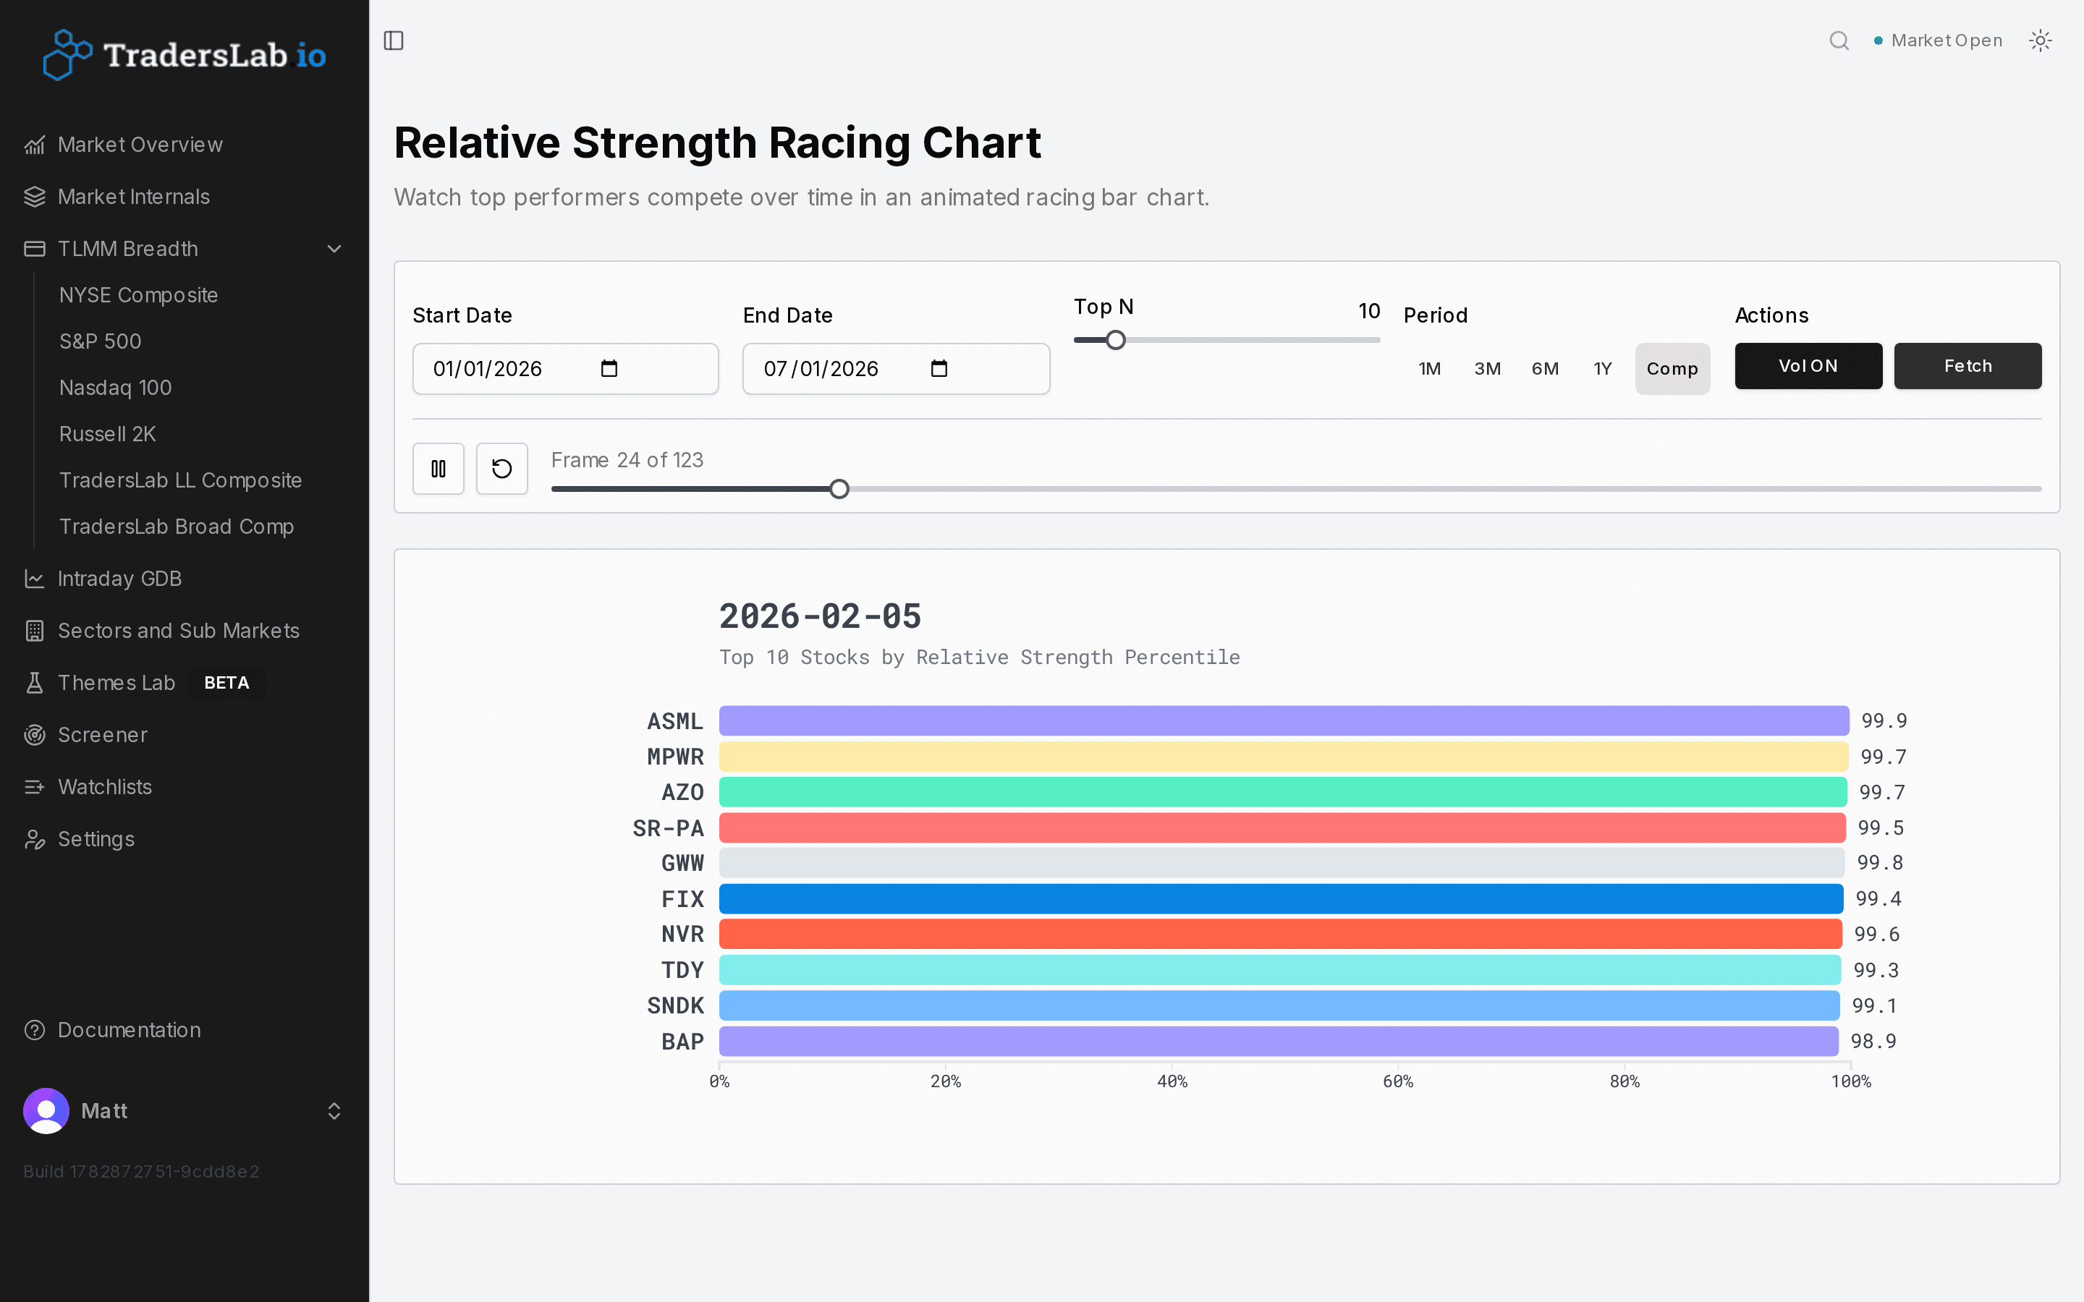Click the Market Internals layers icon

(35, 196)
